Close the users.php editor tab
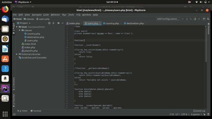The height and width of the screenshot is (119, 212). 100,23
